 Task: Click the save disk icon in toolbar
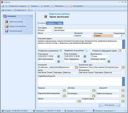coord(3,6)
